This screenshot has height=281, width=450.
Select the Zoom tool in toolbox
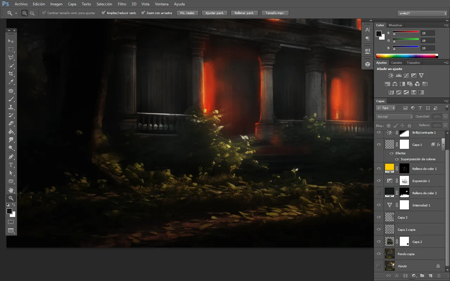click(11, 198)
